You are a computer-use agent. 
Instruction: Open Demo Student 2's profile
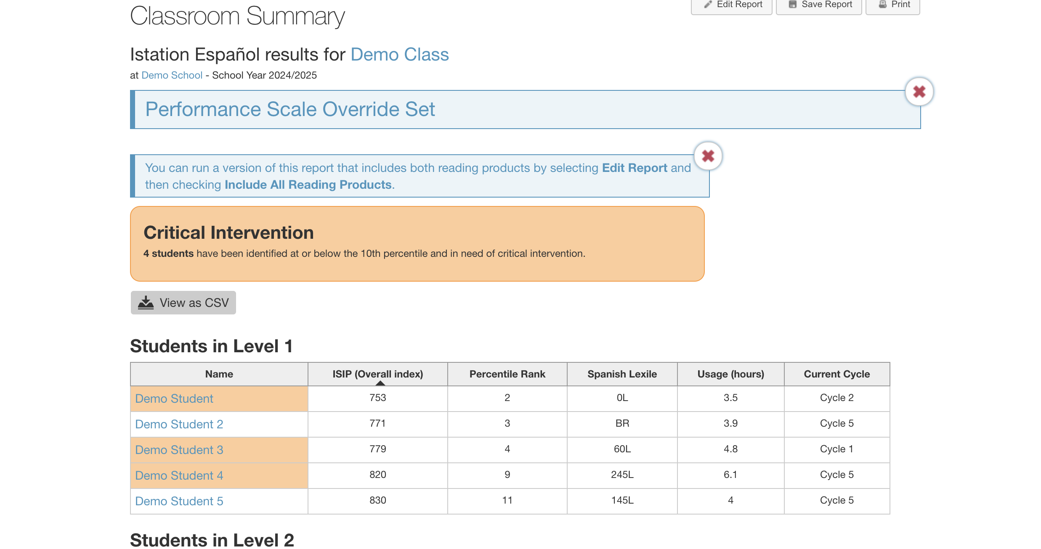pos(179,424)
